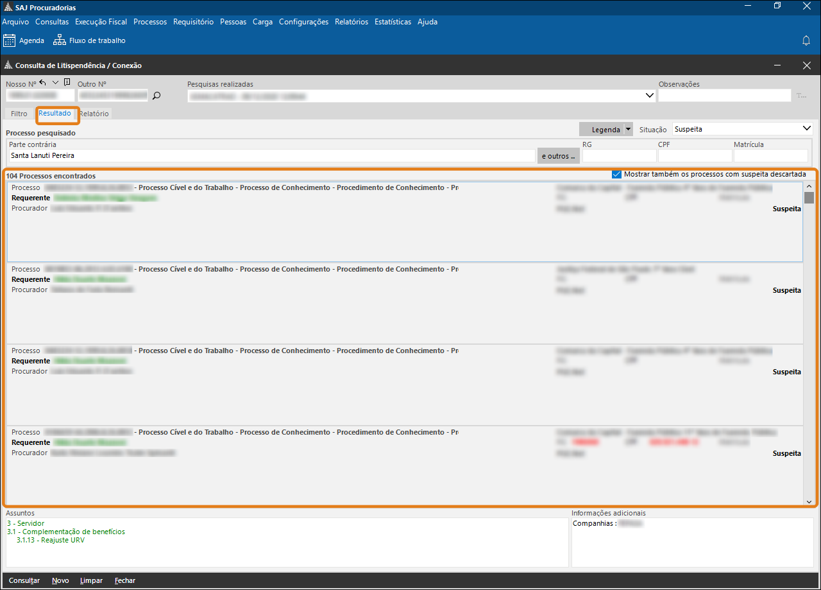The width and height of the screenshot is (821, 590).
Task: Click the note icon beside Nosso Nº
Action: coord(67,83)
